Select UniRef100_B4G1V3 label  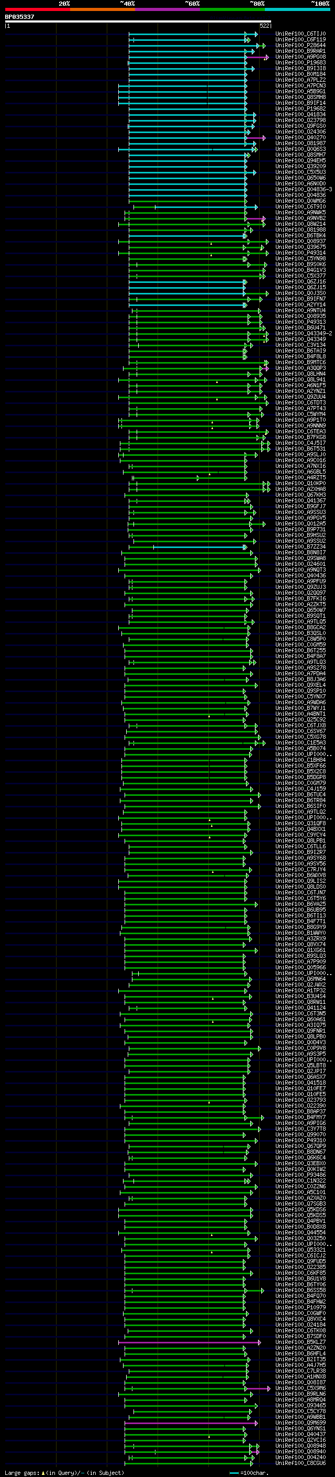tap(300, 270)
